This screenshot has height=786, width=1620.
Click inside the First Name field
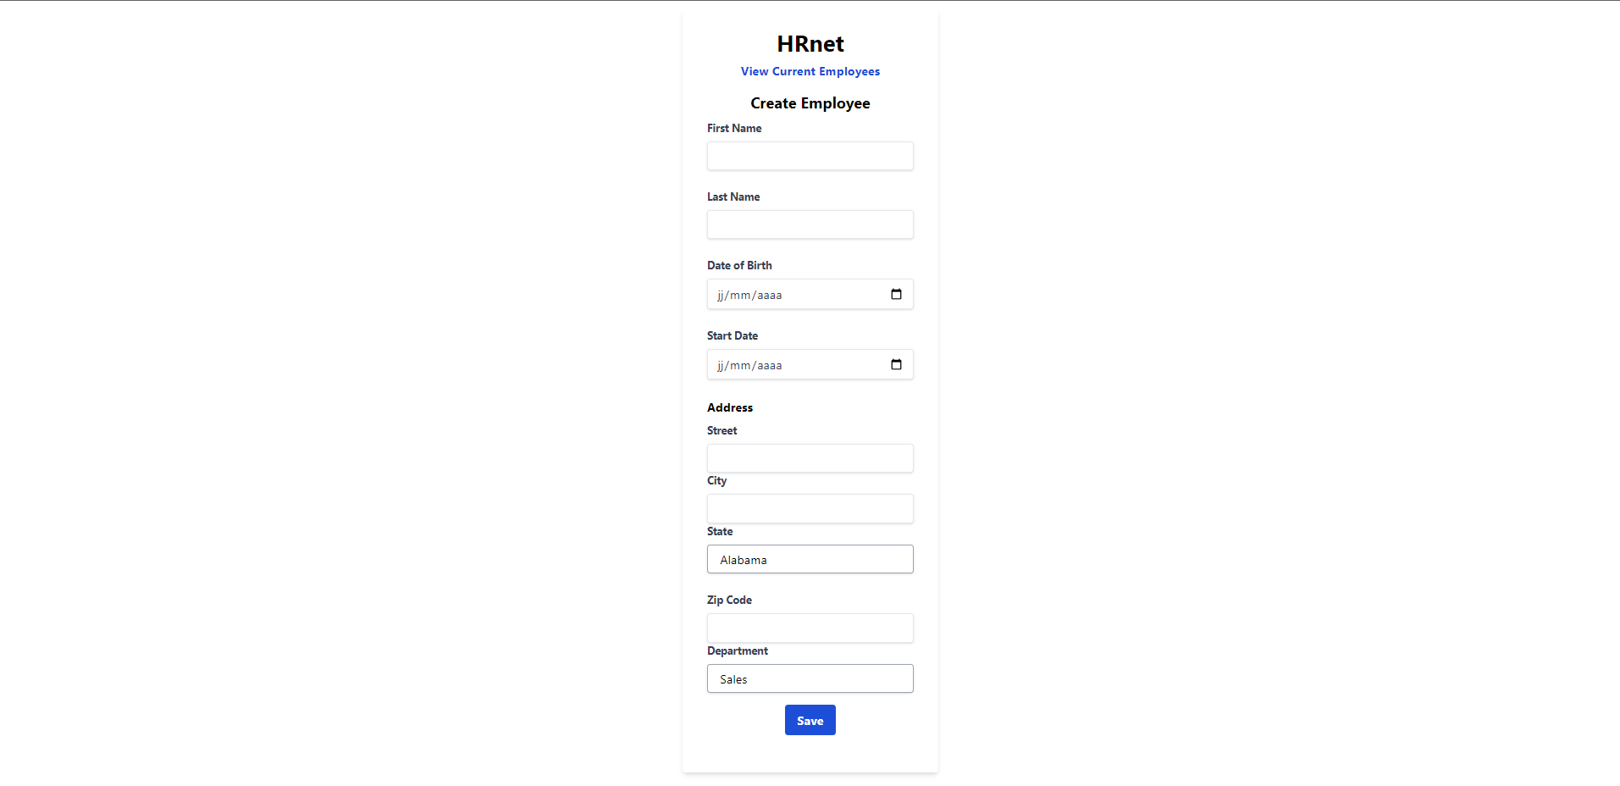tap(810, 156)
